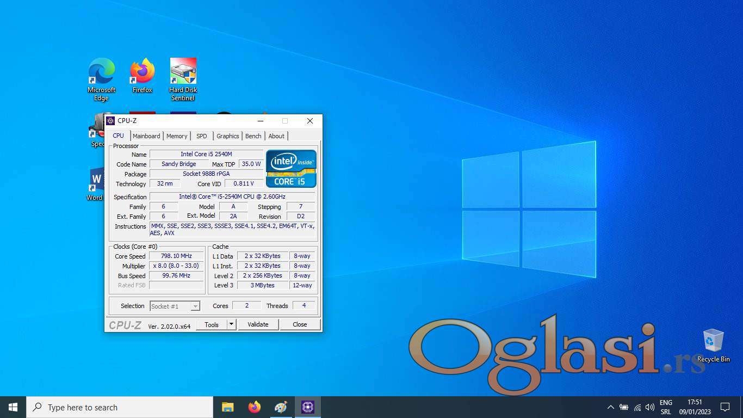The width and height of the screenshot is (743, 418).
Task: Switch to the Mainboard tab
Action: [x=146, y=136]
